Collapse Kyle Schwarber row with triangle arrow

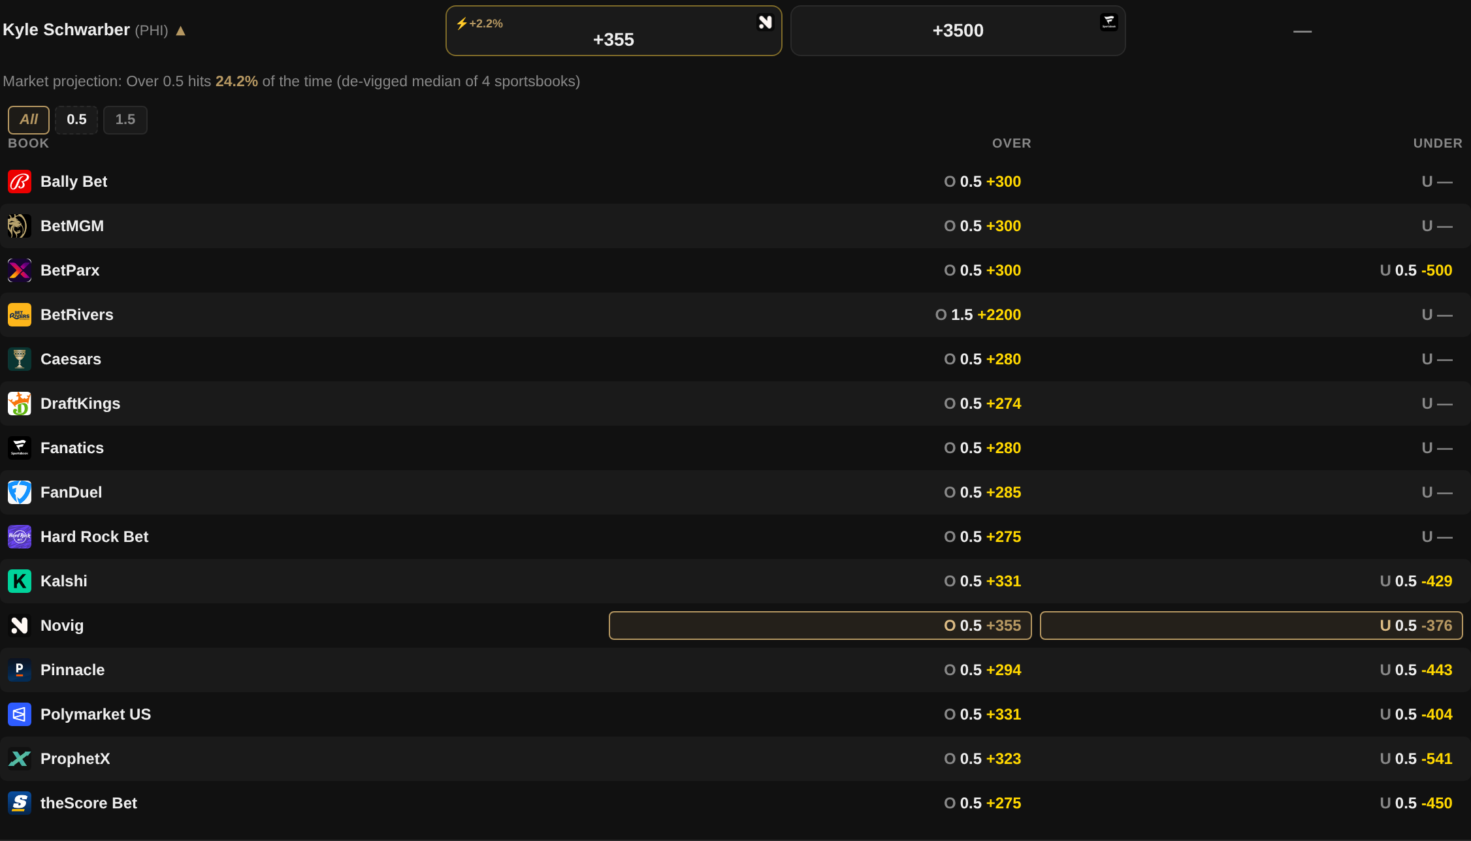(x=181, y=31)
